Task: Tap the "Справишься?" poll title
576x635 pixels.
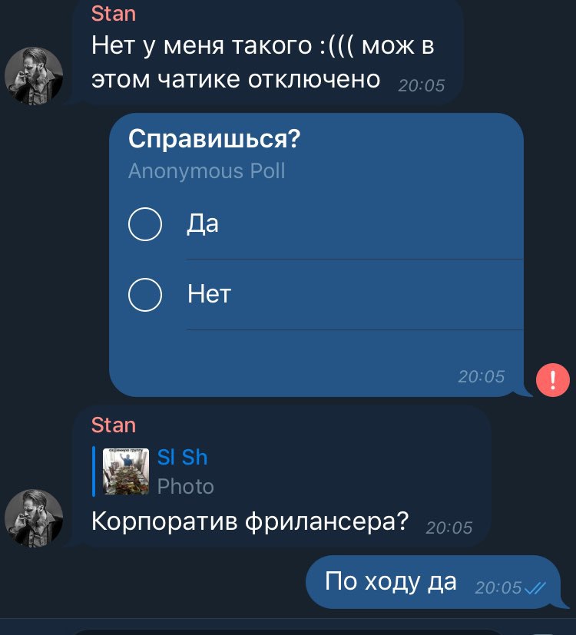Action: [x=214, y=139]
